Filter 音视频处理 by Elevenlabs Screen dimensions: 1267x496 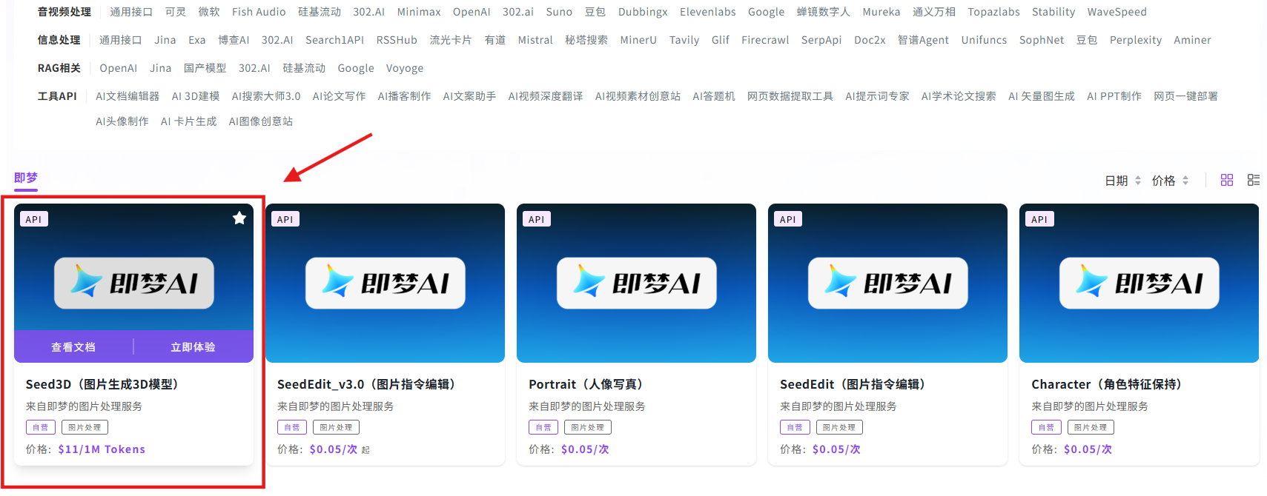pos(708,12)
